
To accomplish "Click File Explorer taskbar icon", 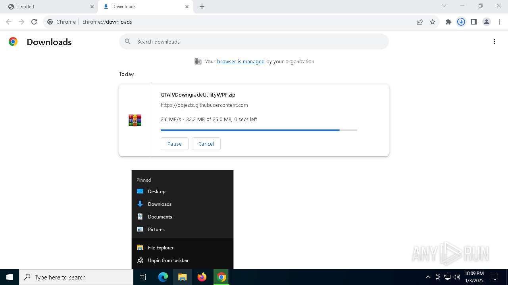I will pos(182,277).
